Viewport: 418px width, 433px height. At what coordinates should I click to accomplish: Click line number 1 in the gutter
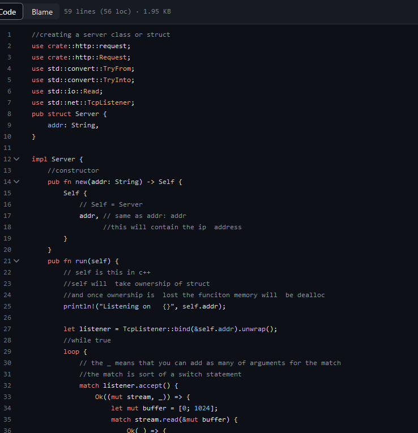point(8,35)
